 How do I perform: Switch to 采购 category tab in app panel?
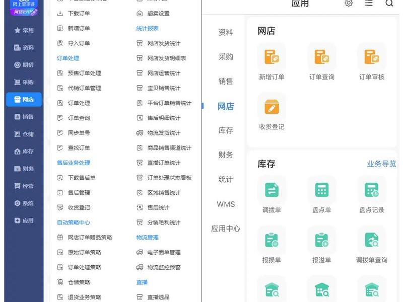pos(226,57)
